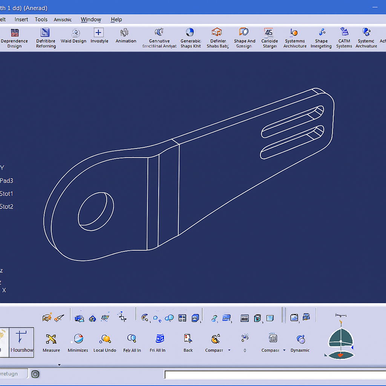Screen dimensions: 386x386
Task: Click the Invostyle plus icon
Action: (98, 32)
